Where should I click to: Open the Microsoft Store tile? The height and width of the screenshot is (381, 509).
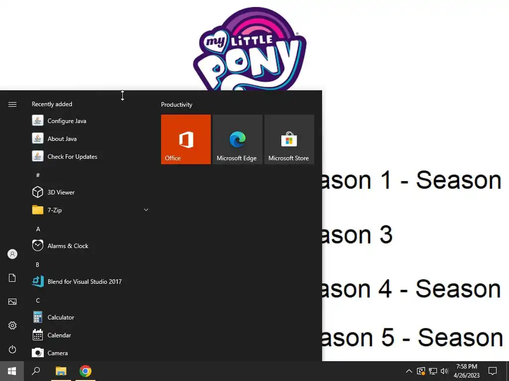[x=289, y=139]
